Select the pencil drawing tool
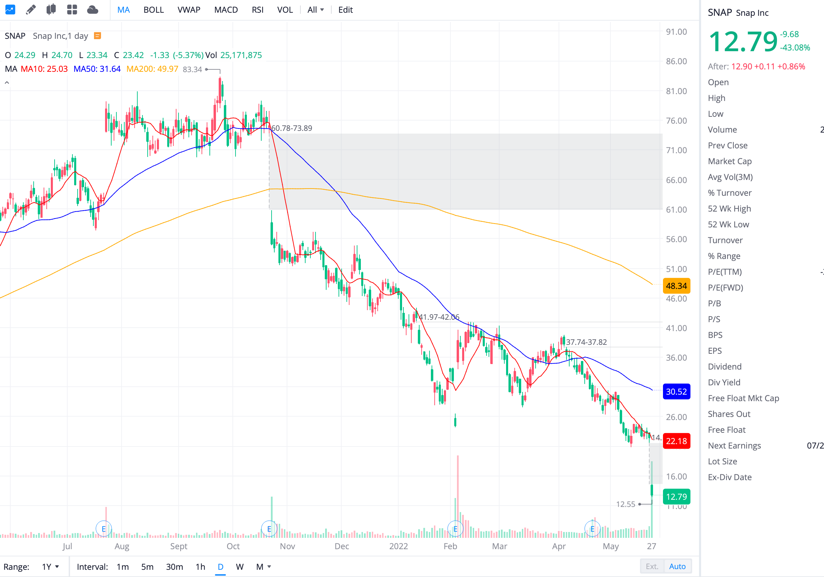 click(x=31, y=10)
